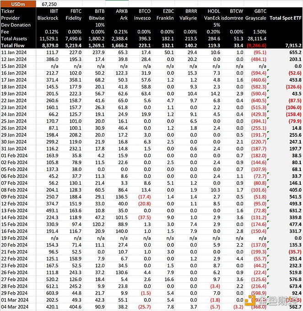
Task: Click the total (52.6) on 16 Jan
Action: pyautogui.click(x=295, y=73)
